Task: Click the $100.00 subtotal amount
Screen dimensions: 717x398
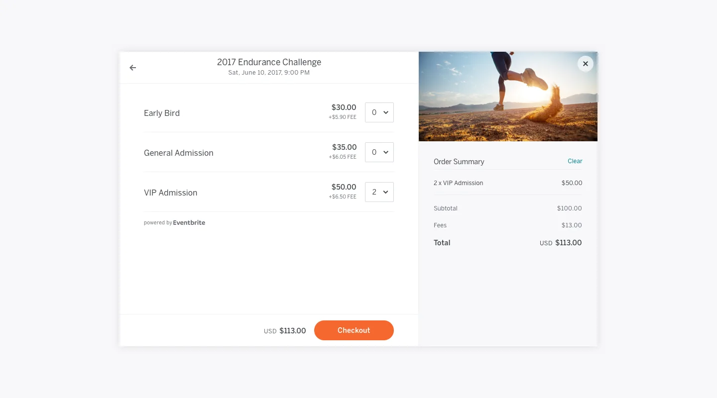Action: 570,208
